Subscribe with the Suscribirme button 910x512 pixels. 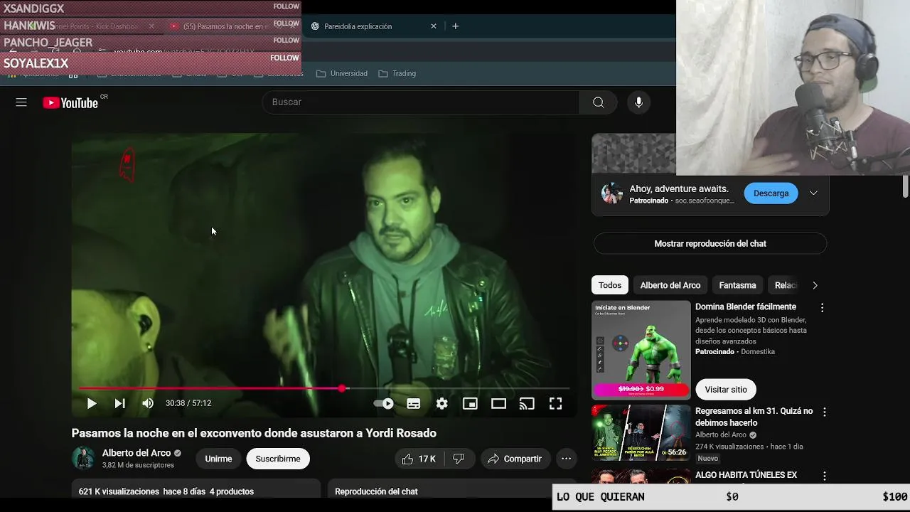click(278, 459)
